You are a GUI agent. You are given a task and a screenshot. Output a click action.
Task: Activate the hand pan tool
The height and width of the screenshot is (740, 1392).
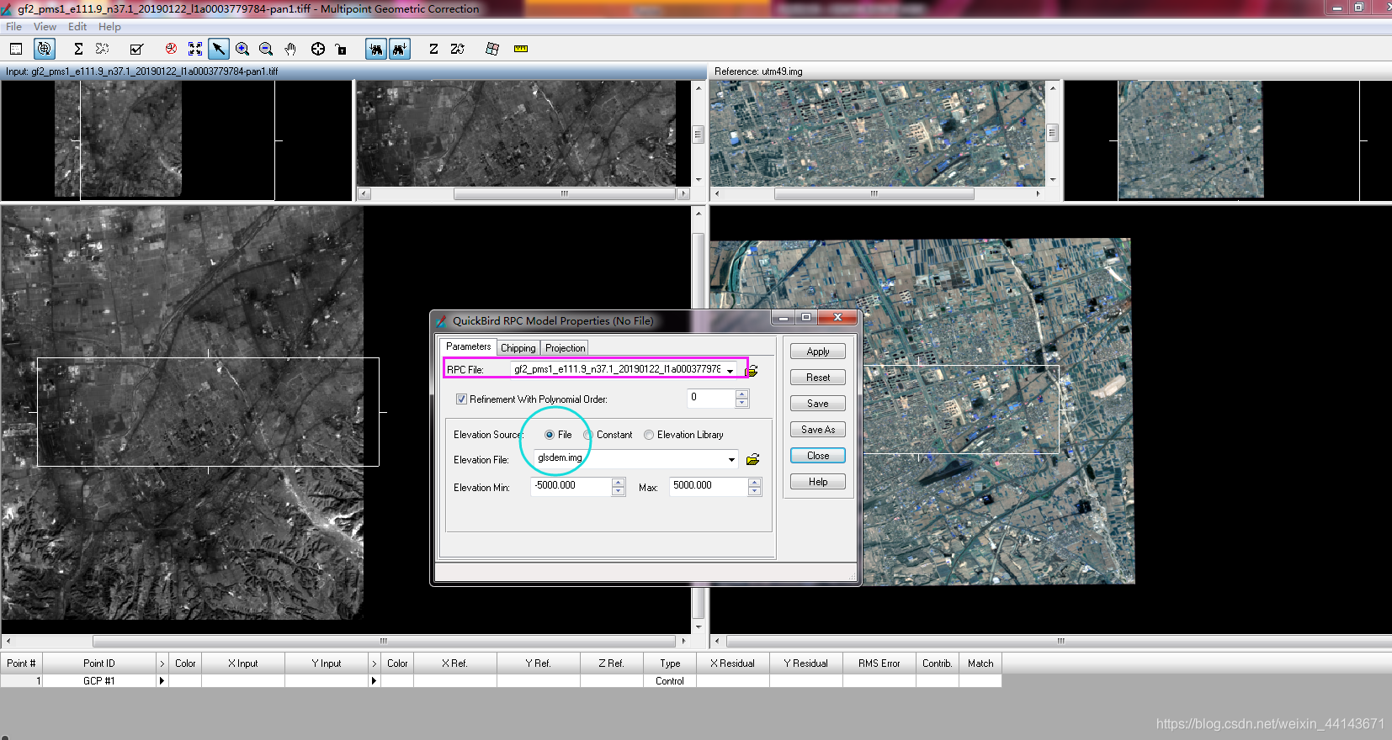tap(290, 49)
